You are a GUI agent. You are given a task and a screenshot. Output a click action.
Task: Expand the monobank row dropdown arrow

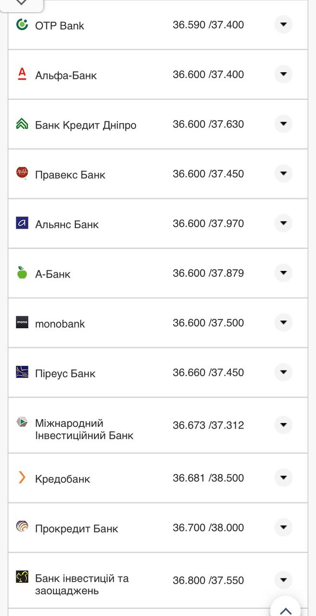point(283,322)
